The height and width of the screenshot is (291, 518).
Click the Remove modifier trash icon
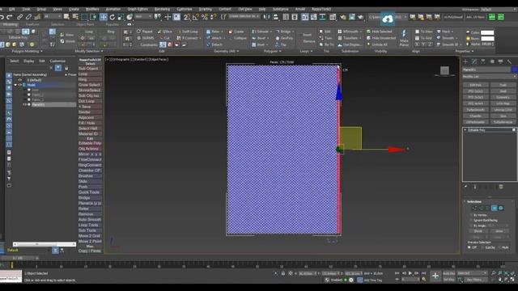click(501, 187)
